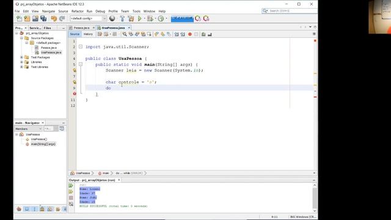Click the split editor icon at editor toolbar right

coord(314,34)
